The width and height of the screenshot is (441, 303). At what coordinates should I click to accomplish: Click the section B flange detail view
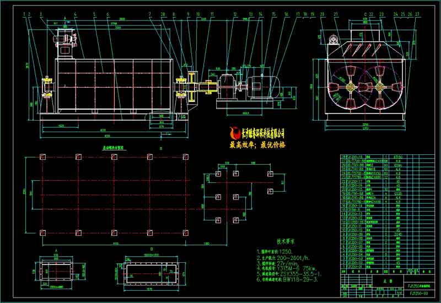pyautogui.click(x=149, y=273)
